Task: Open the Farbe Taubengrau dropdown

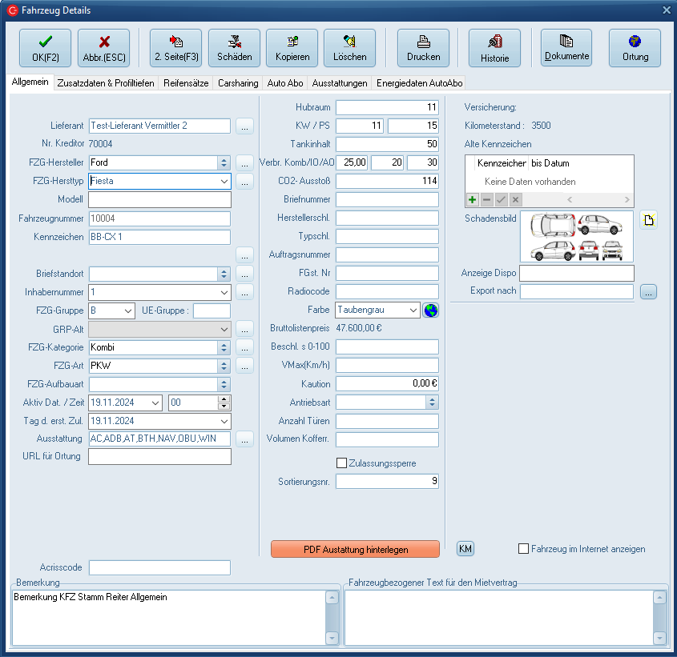Action: 413,310
